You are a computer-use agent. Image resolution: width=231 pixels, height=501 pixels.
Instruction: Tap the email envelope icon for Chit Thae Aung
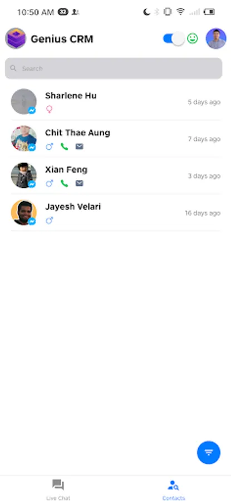pos(79,146)
